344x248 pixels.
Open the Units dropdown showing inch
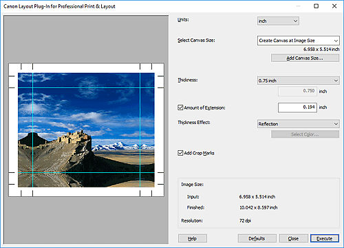tap(278, 21)
